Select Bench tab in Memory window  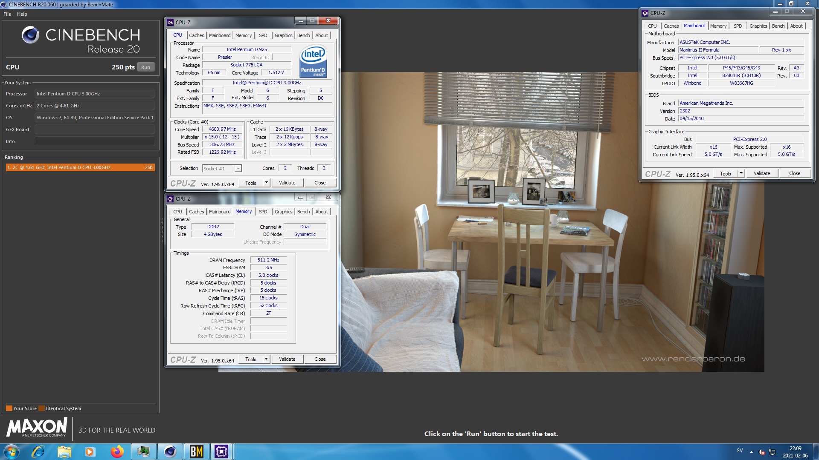[x=304, y=212]
